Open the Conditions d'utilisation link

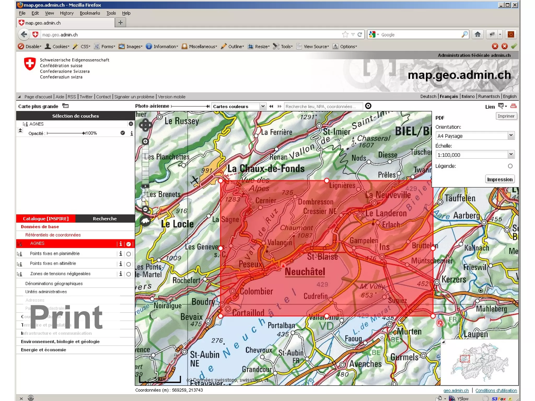click(x=496, y=390)
